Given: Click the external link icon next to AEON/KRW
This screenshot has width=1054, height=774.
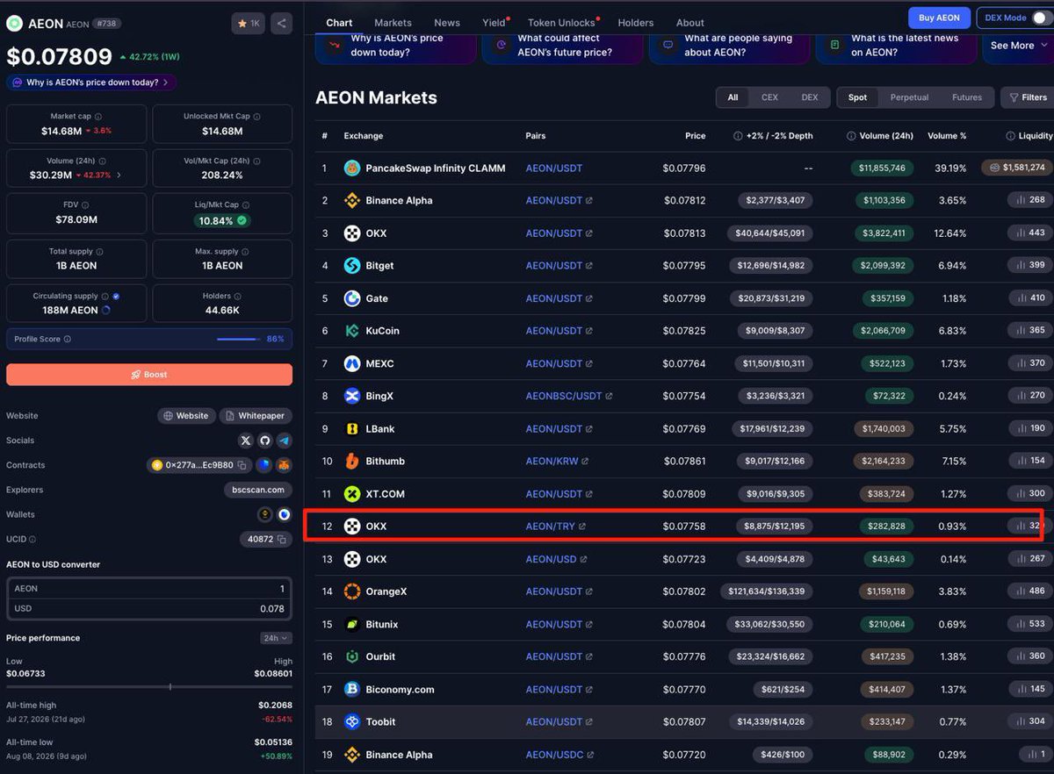Looking at the screenshot, I should [x=585, y=462].
